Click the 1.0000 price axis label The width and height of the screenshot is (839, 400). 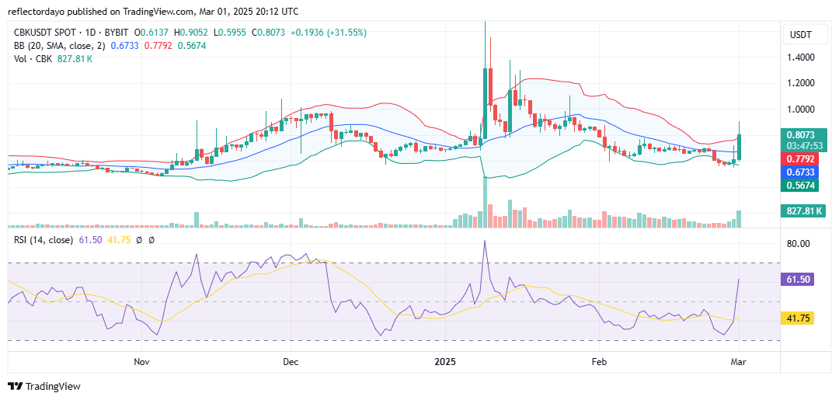801,110
